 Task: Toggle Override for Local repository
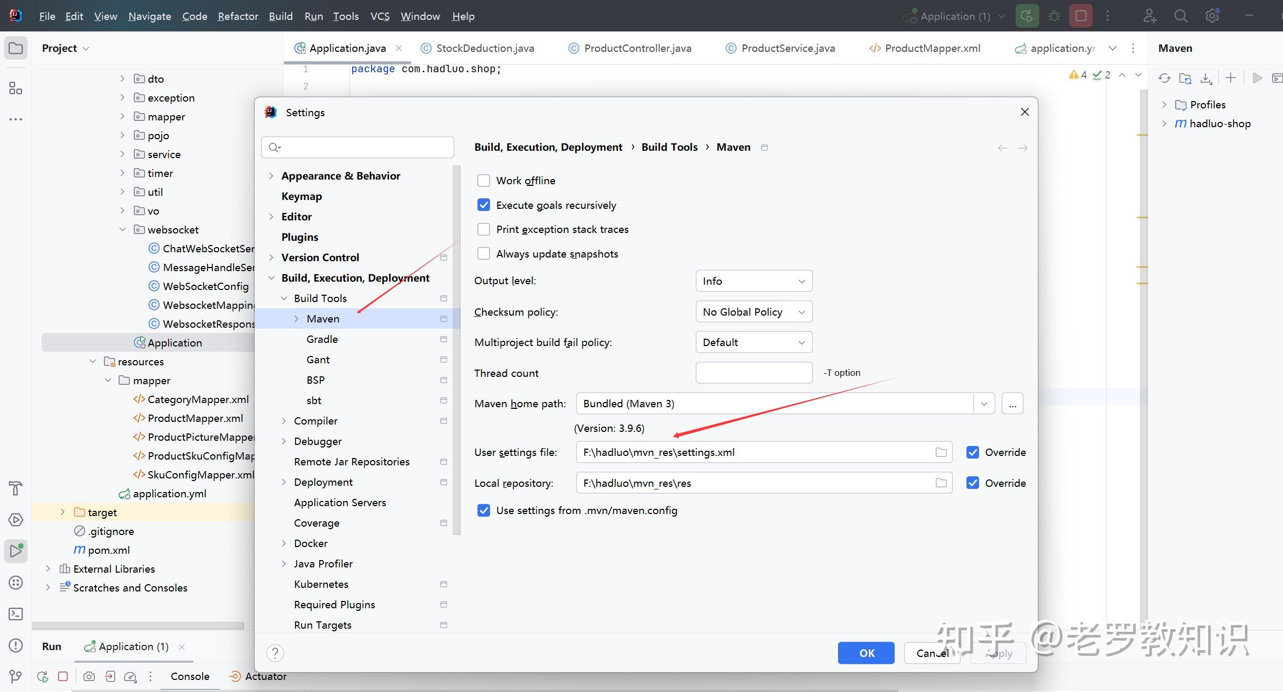973,483
